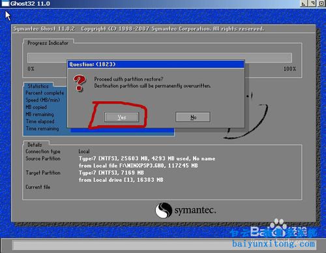Open the baiyunxitong.com link
326x253 pixels.
pos(273,244)
